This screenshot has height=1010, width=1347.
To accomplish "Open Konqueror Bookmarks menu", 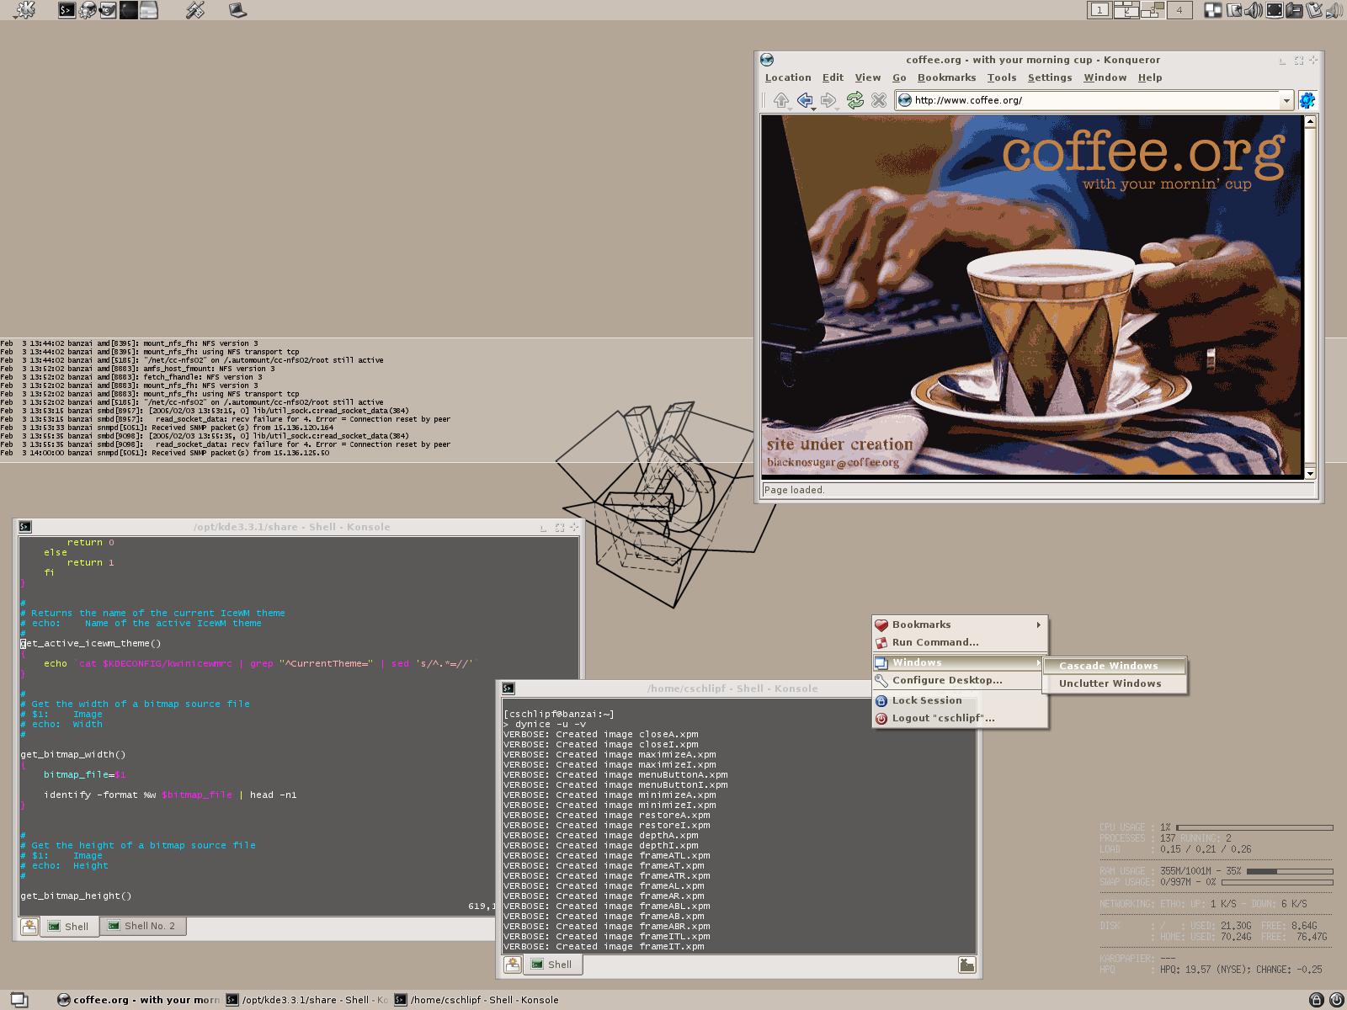I will (x=946, y=77).
